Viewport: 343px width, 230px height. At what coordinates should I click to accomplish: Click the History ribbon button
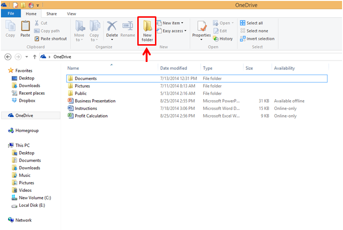pos(222,39)
